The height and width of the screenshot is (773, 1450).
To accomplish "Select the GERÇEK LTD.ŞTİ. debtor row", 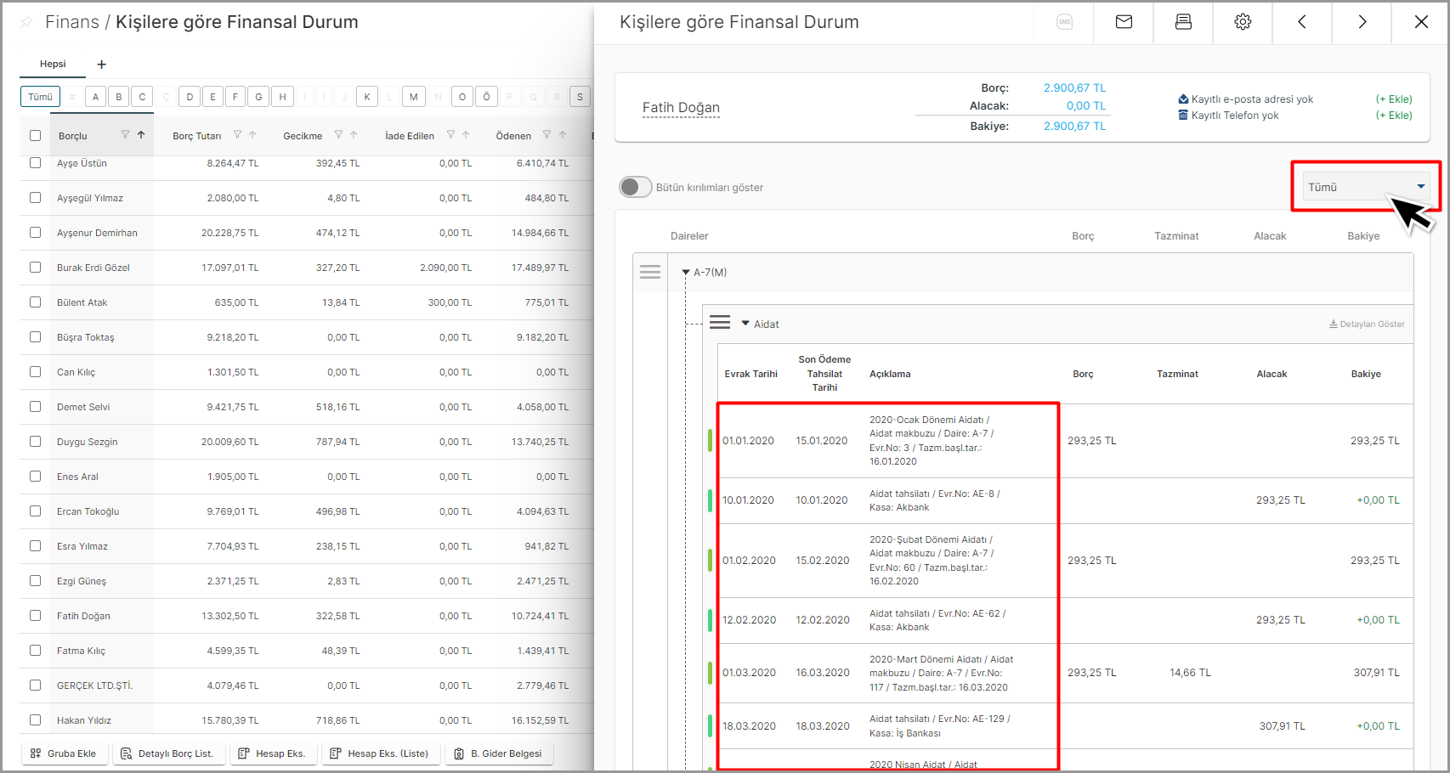I will pyautogui.click(x=95, y=686).
